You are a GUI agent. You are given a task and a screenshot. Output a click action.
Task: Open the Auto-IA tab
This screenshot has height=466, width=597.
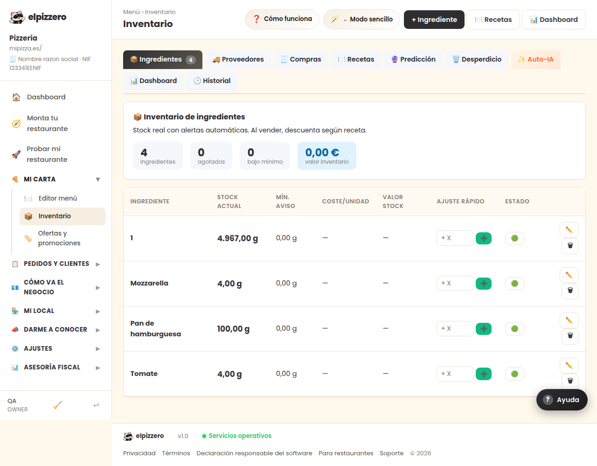pos(535,60)
